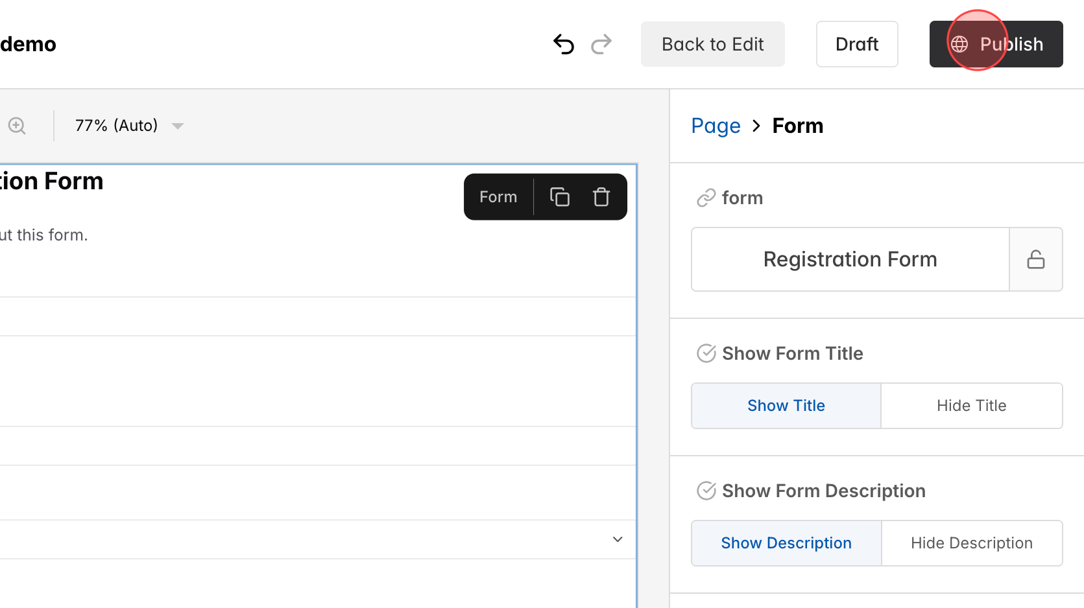
Task: Click the redo arrow icon
Action: 601,43
